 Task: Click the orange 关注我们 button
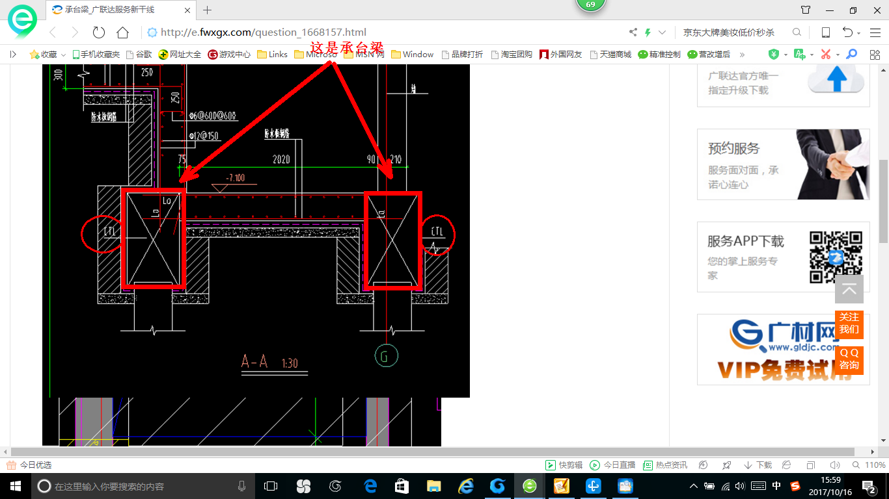coord(849,324)
